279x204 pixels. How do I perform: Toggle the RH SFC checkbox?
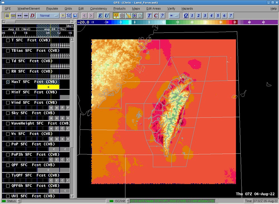pos(8,71)
